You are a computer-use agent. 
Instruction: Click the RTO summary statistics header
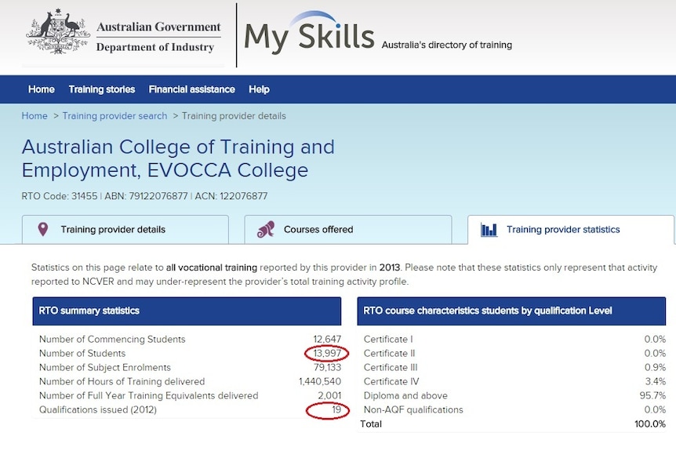pos(187,311)
